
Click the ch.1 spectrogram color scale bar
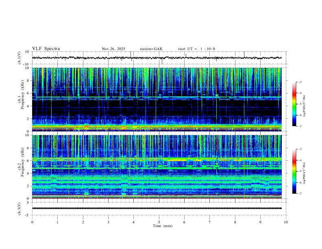pos(294,104)
